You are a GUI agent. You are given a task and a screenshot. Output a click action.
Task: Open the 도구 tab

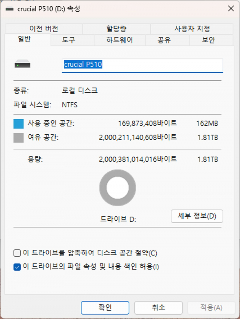(69, 40)
